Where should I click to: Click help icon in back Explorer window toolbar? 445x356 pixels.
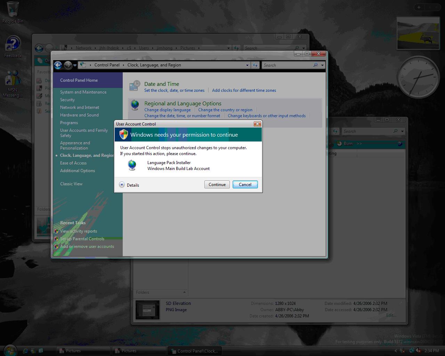[400, 144]
